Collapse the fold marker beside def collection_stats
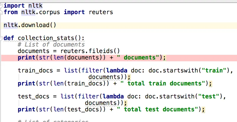 coord(1,38)
